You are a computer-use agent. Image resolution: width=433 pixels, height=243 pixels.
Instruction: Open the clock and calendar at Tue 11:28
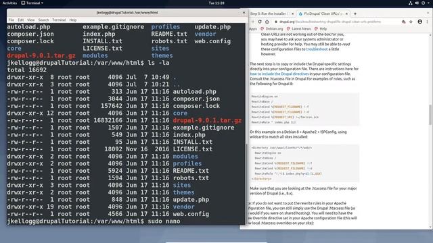click(216, 3)
